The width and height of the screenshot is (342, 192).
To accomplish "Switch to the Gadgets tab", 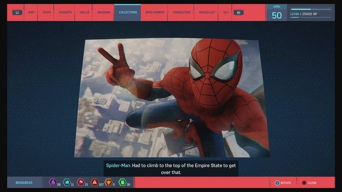I will point(65,12).
